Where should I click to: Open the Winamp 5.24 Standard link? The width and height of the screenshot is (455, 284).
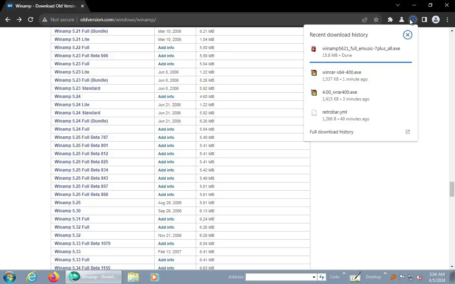[77, 113]
